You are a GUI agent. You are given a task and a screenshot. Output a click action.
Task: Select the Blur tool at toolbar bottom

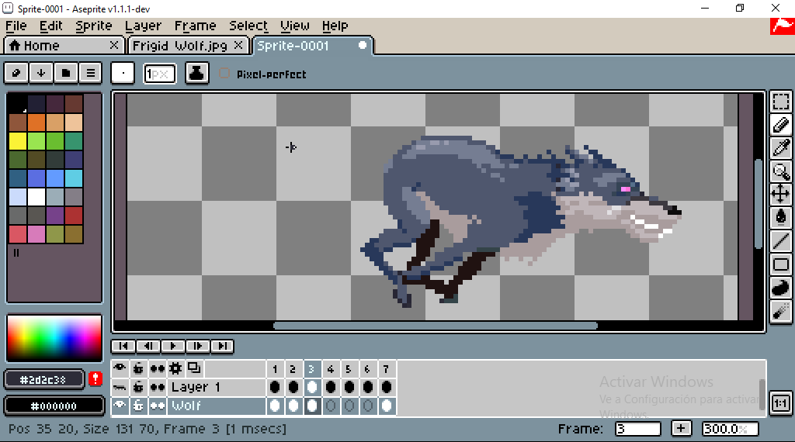click(781, 311)
